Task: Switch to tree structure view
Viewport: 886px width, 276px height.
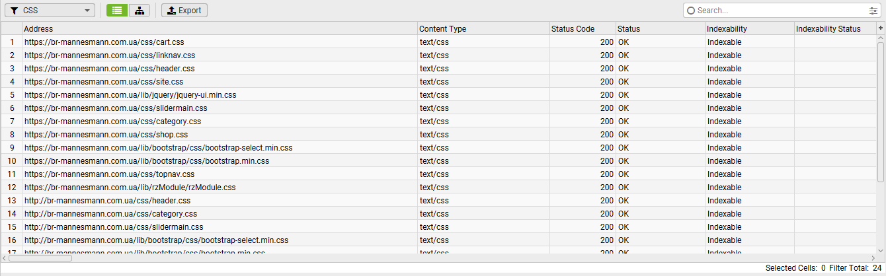Action: pos(139,11)
